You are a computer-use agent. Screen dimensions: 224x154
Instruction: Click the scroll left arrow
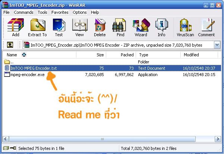click(6, 139)
